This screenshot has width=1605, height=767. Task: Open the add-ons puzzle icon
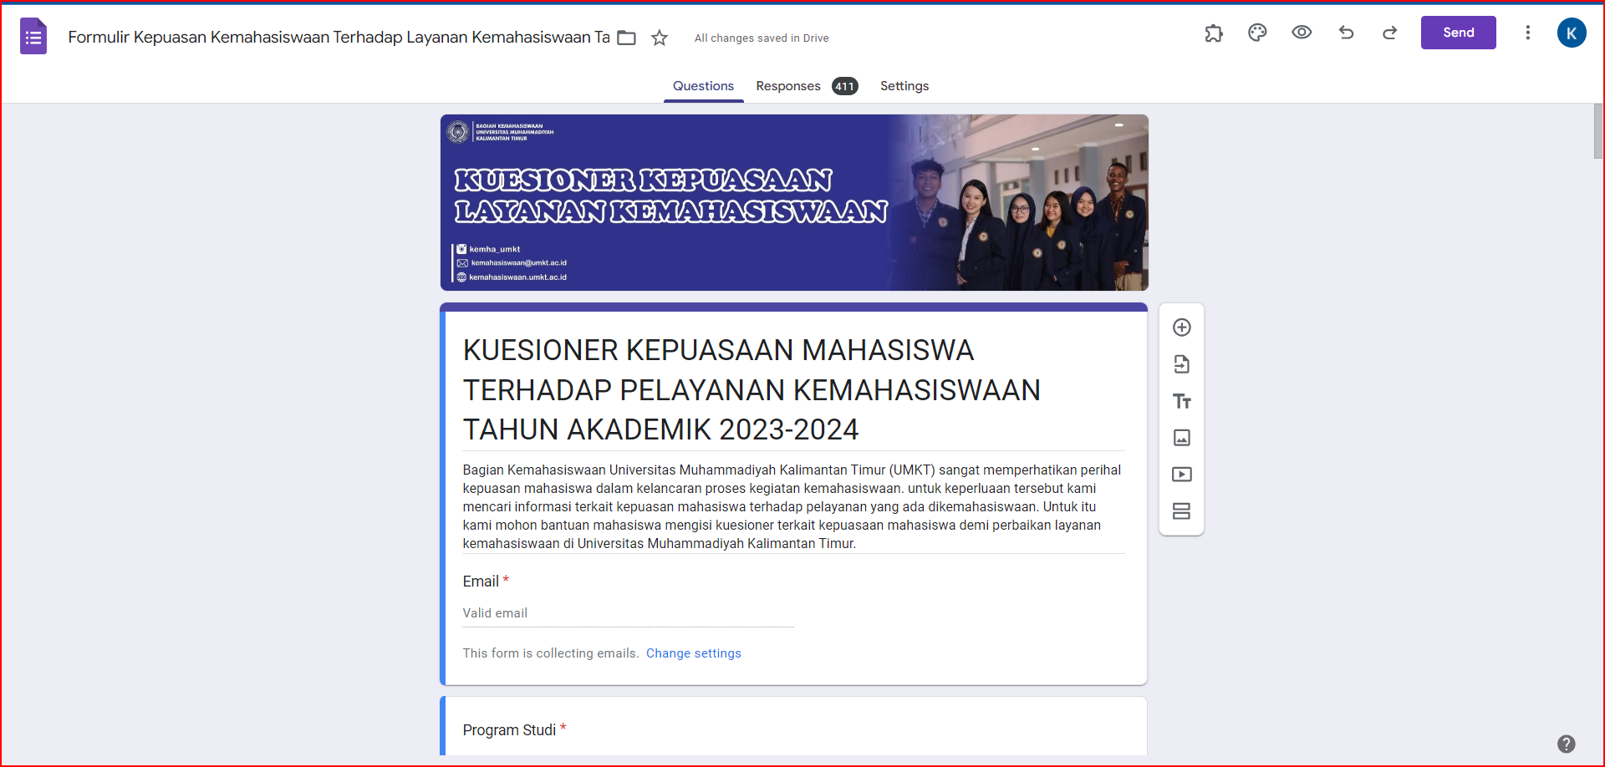click(1214, 33)
